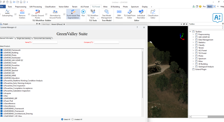This screenshot has height=122, width=224.
Task: Expand TLS Forest node in Toolbox
Action: [x=193, y=53]
